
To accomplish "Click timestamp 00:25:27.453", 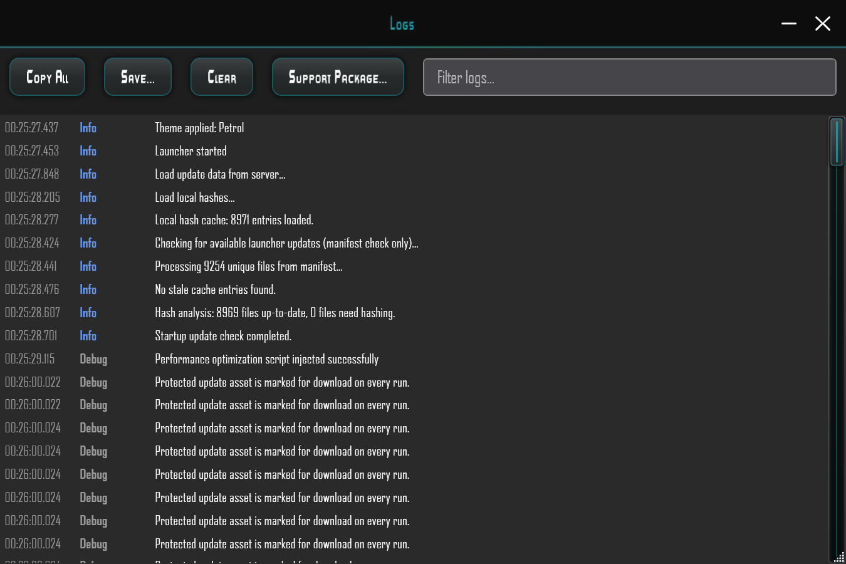I will pyautogui.click(x=32, y=151).
